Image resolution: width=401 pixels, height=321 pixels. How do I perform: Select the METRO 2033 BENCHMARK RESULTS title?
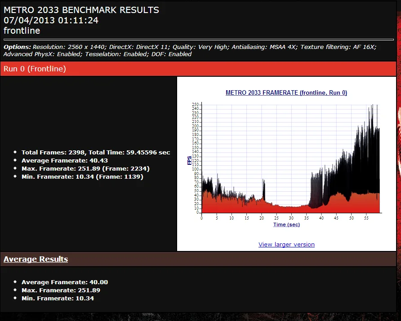[x=81, y=10]
